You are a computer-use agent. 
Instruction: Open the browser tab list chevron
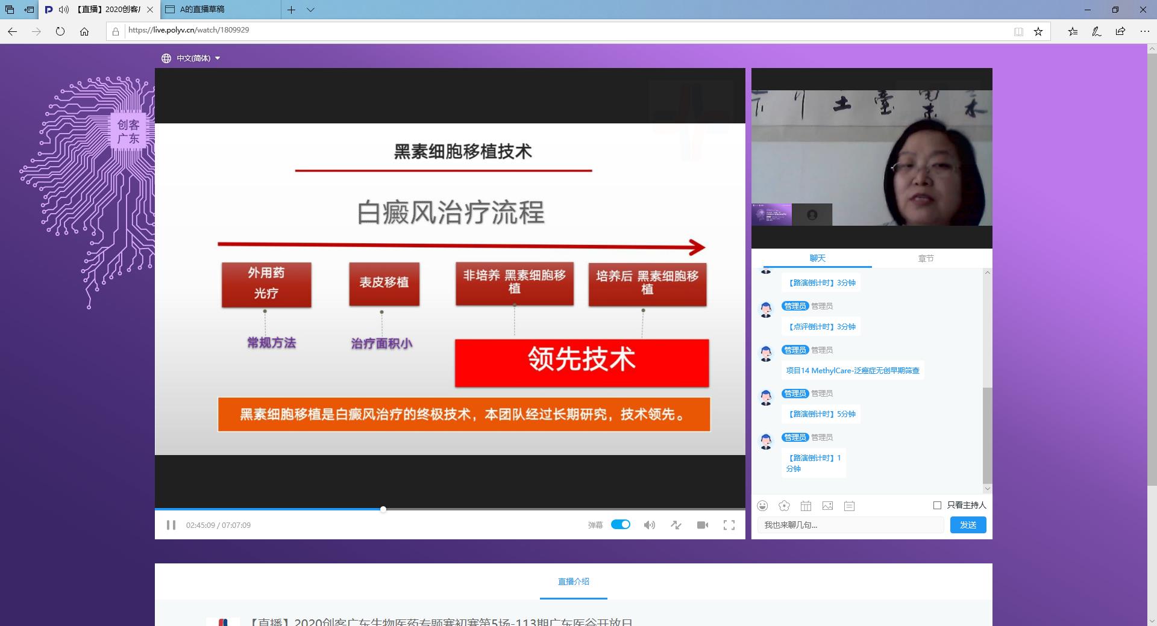pos(310,10)
